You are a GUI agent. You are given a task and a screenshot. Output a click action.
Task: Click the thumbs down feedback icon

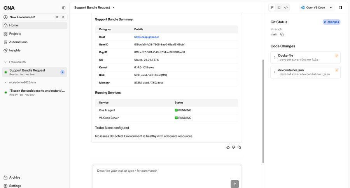[x=234, y=147]
